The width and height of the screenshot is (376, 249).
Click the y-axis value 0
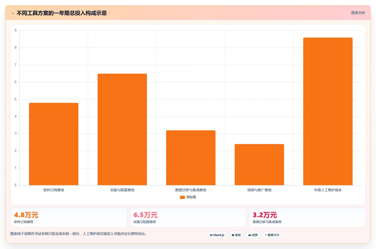tap(15, 185)
